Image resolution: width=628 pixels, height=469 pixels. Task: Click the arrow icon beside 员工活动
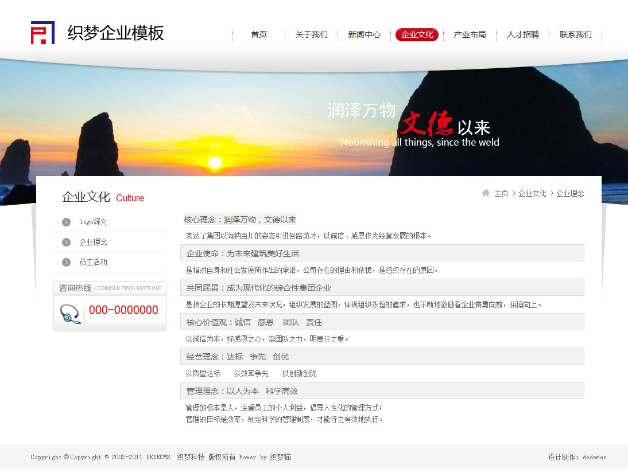click(x=67, y=262)
